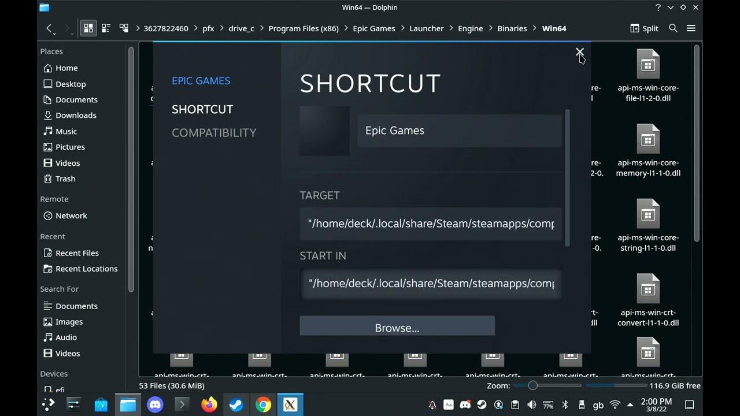This screenshot has width=740, height=416.
Task: Click the shortcut icon thumbnail placeholder
Action: coord(324,131)
